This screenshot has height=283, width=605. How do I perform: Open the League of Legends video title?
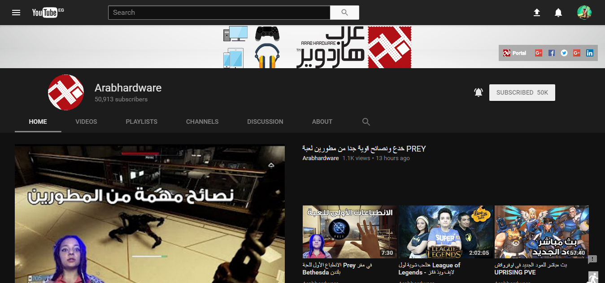430,269
